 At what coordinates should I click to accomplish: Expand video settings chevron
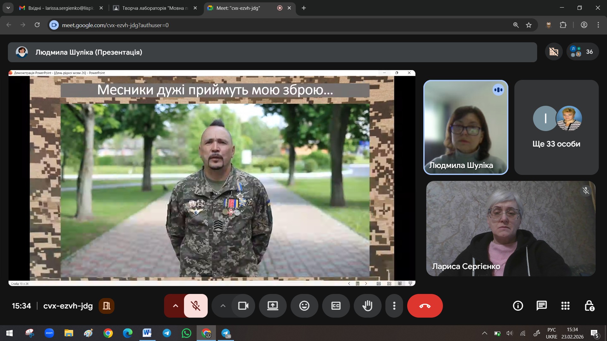(223, 306)
